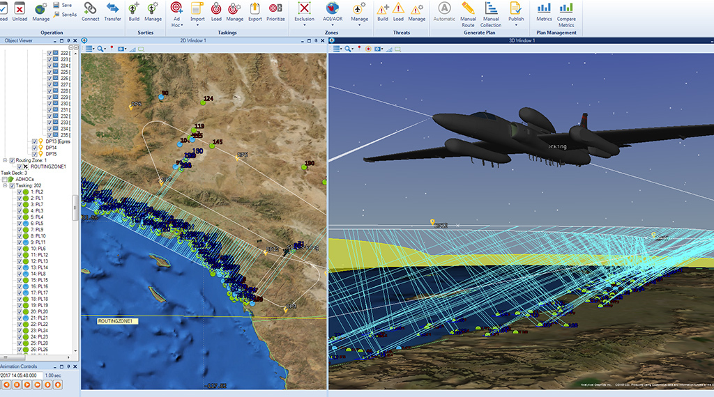Click the Transfer arrows icon
This screenshot has height=397, width=714.
(x=112, y=8)
